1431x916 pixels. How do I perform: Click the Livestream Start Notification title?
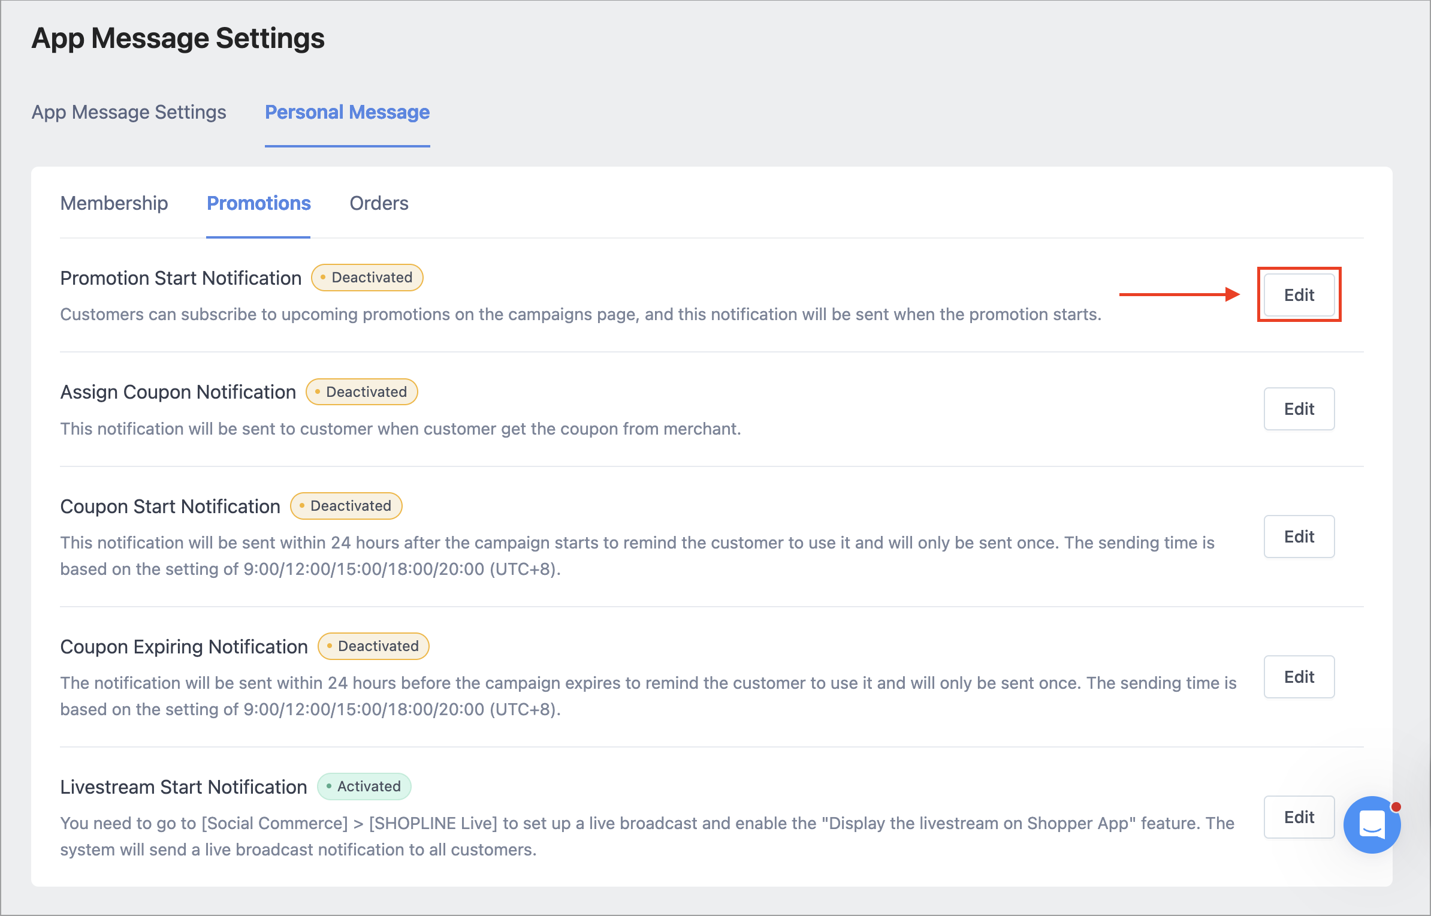click(183, 787)
